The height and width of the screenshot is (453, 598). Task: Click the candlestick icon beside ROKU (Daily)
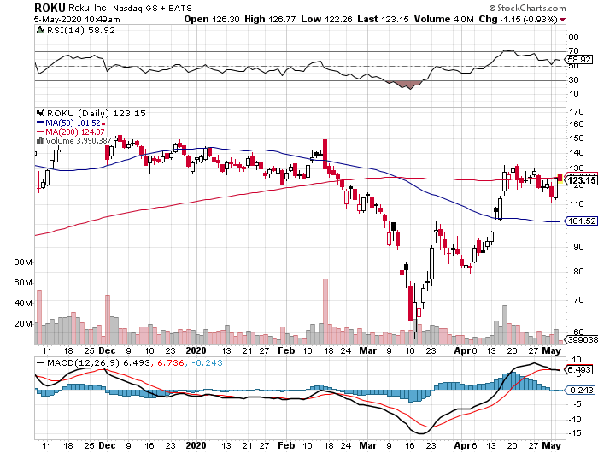pyautogui.click(x=40, y=113)
